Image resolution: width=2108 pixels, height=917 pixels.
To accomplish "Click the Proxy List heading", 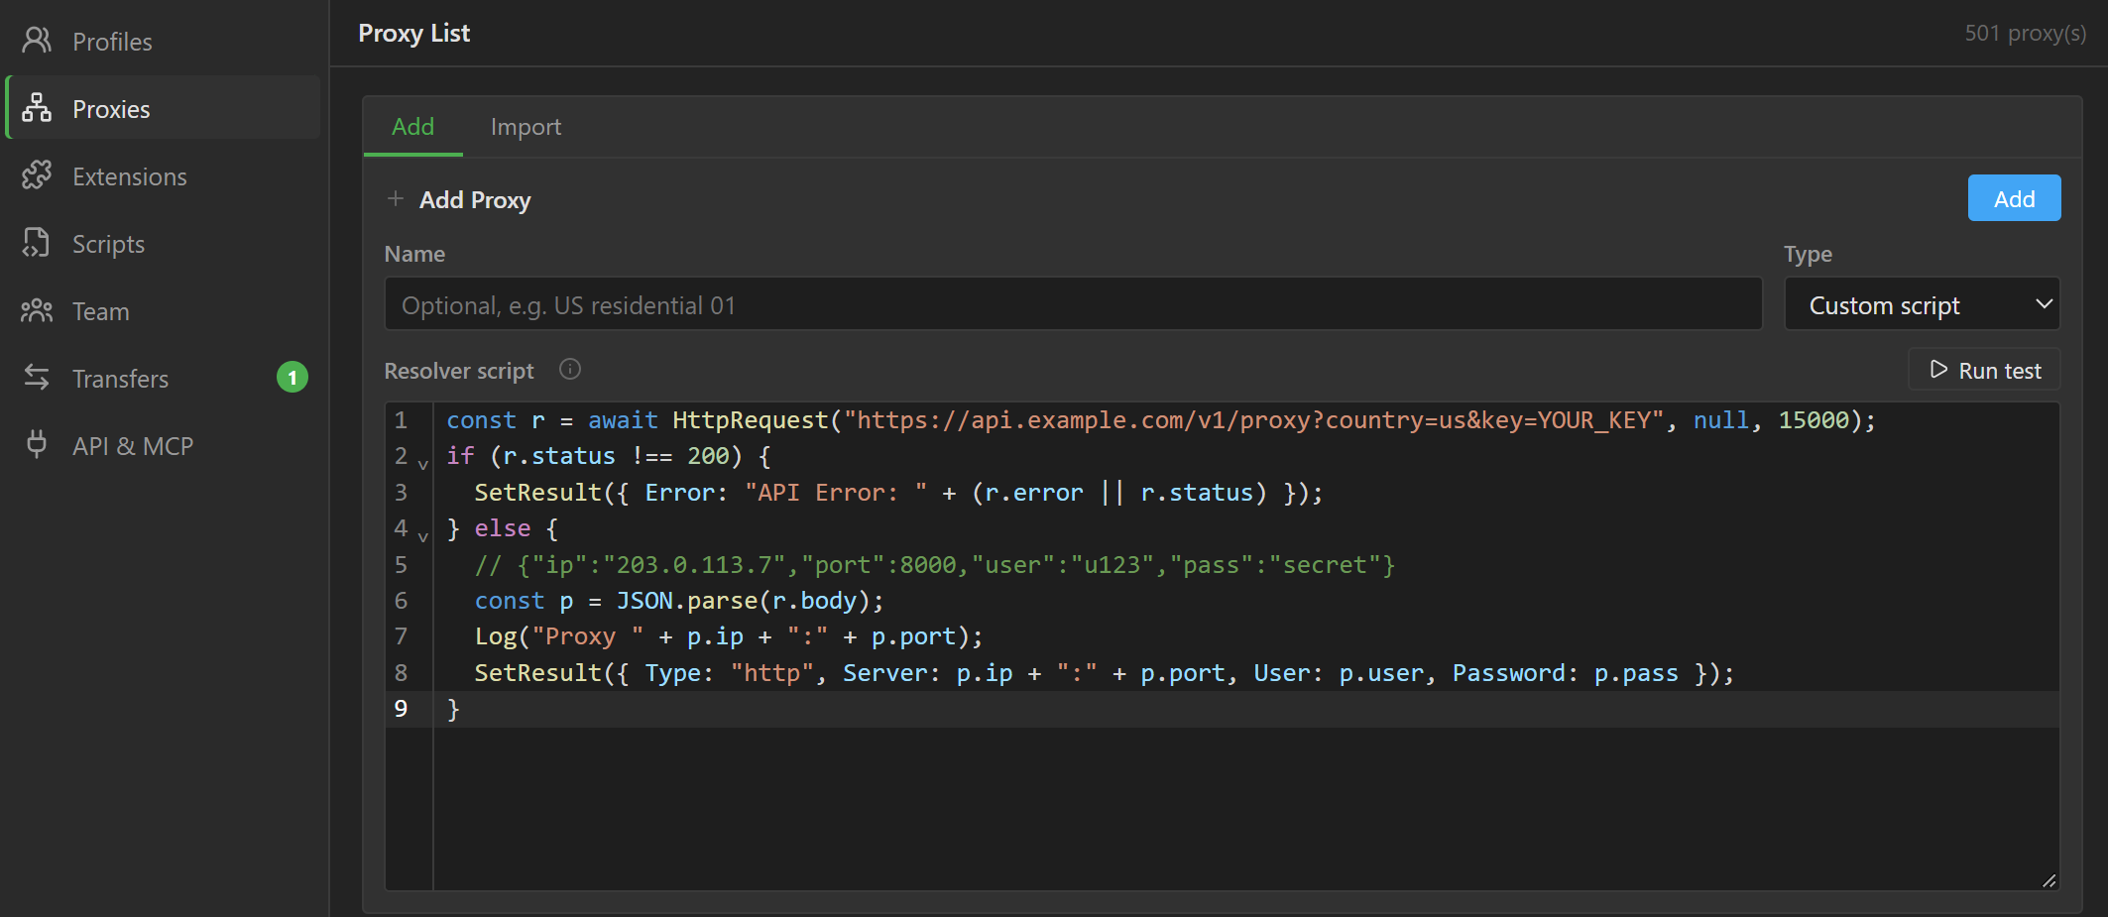I will 413,33.
